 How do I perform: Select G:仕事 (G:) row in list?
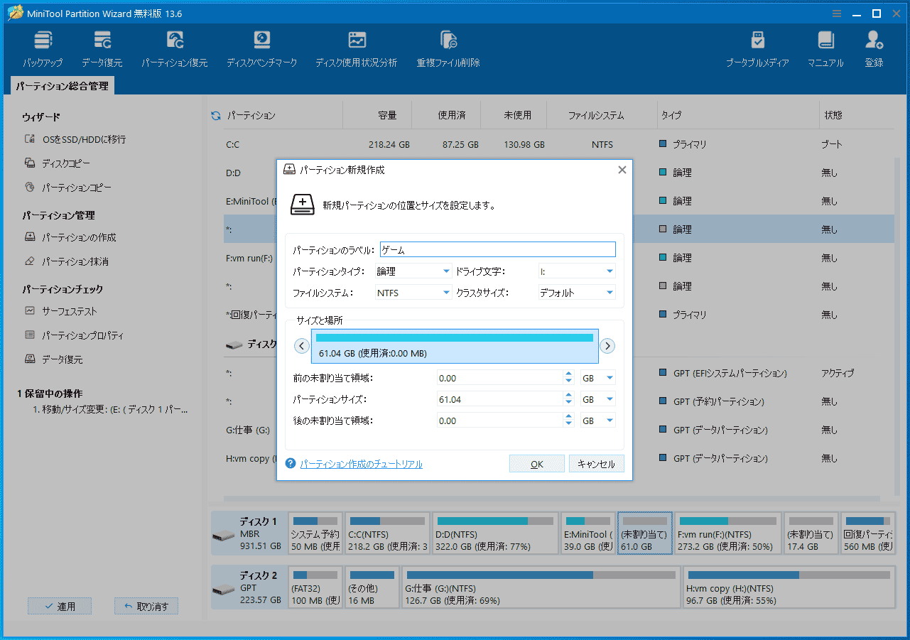point(558,430)
